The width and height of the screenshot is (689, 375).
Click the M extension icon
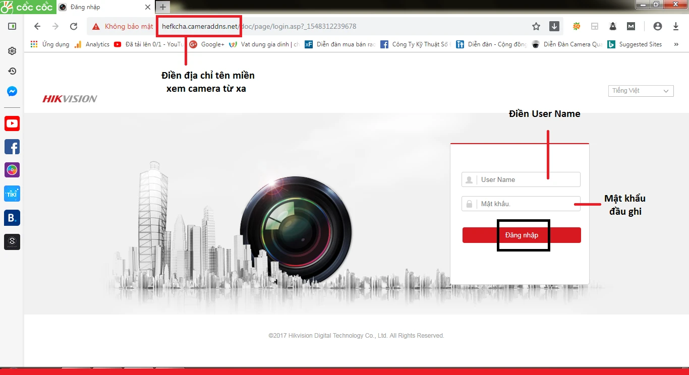pyautogui.click(x=631, y=26)
